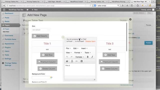Click Add Row under Title 1
Viewport: 160px width, 90px height.
coord(47,55)
